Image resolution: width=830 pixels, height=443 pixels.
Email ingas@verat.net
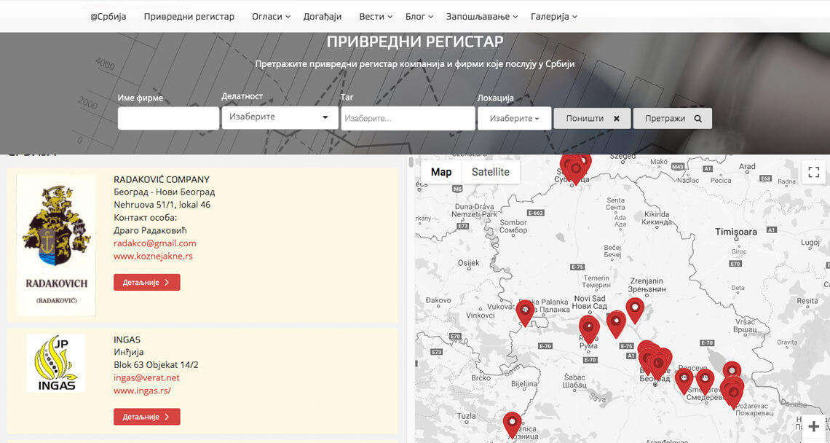point(146,378)
